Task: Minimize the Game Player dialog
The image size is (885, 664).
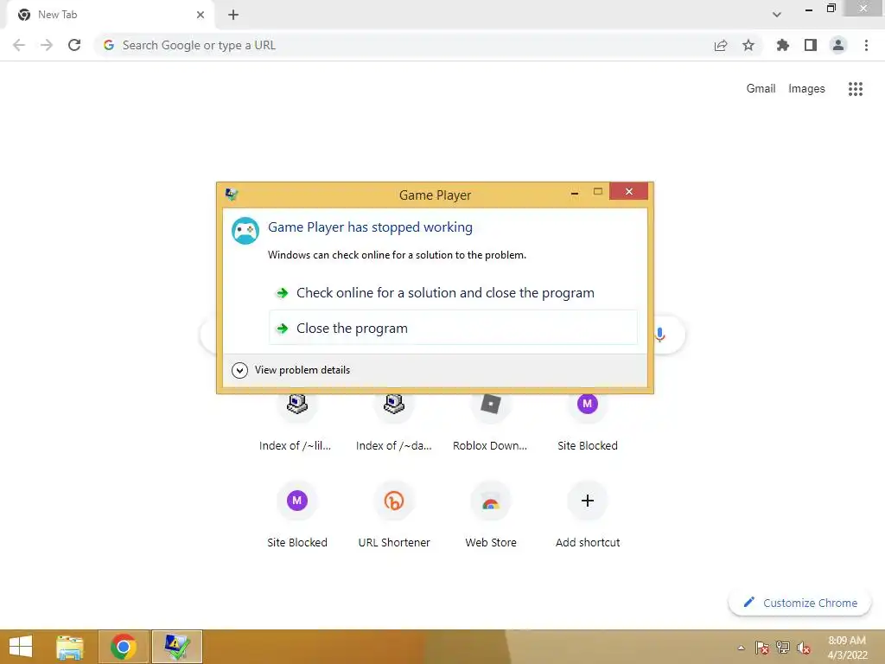Action: coord(575,193)
